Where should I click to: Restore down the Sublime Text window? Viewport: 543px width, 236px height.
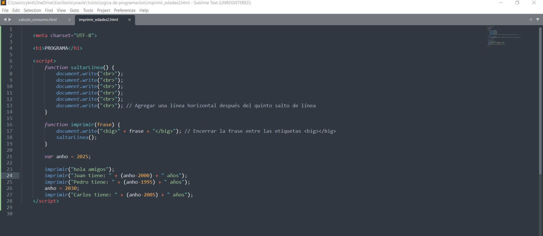click(x=517, y=3)
